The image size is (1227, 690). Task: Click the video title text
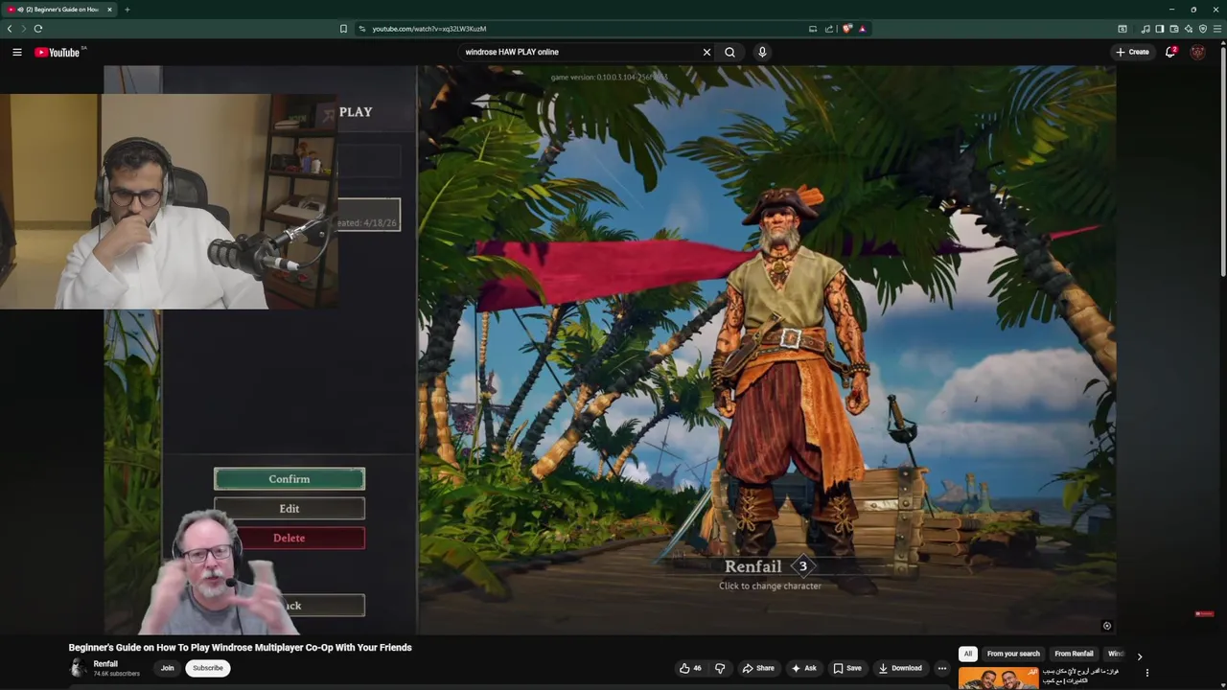pos(240,648)
